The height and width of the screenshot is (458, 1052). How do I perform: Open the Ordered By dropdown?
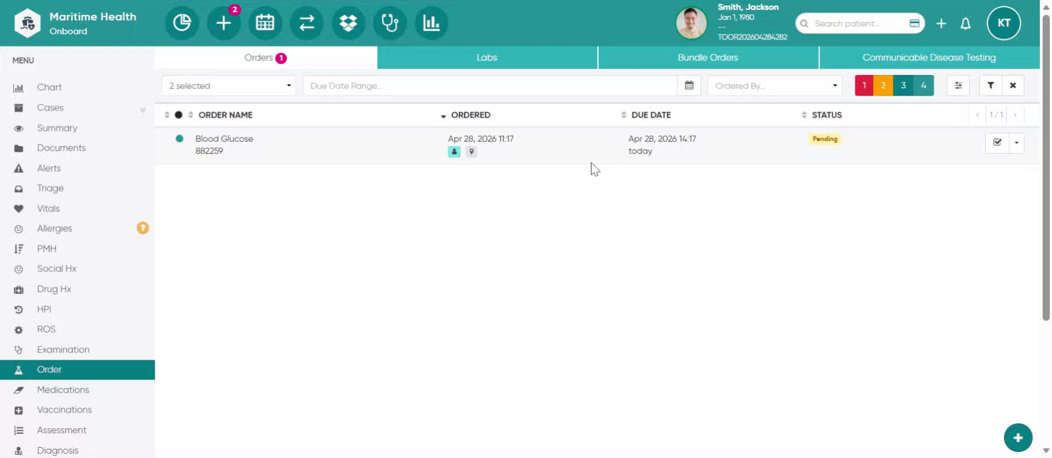775,85
